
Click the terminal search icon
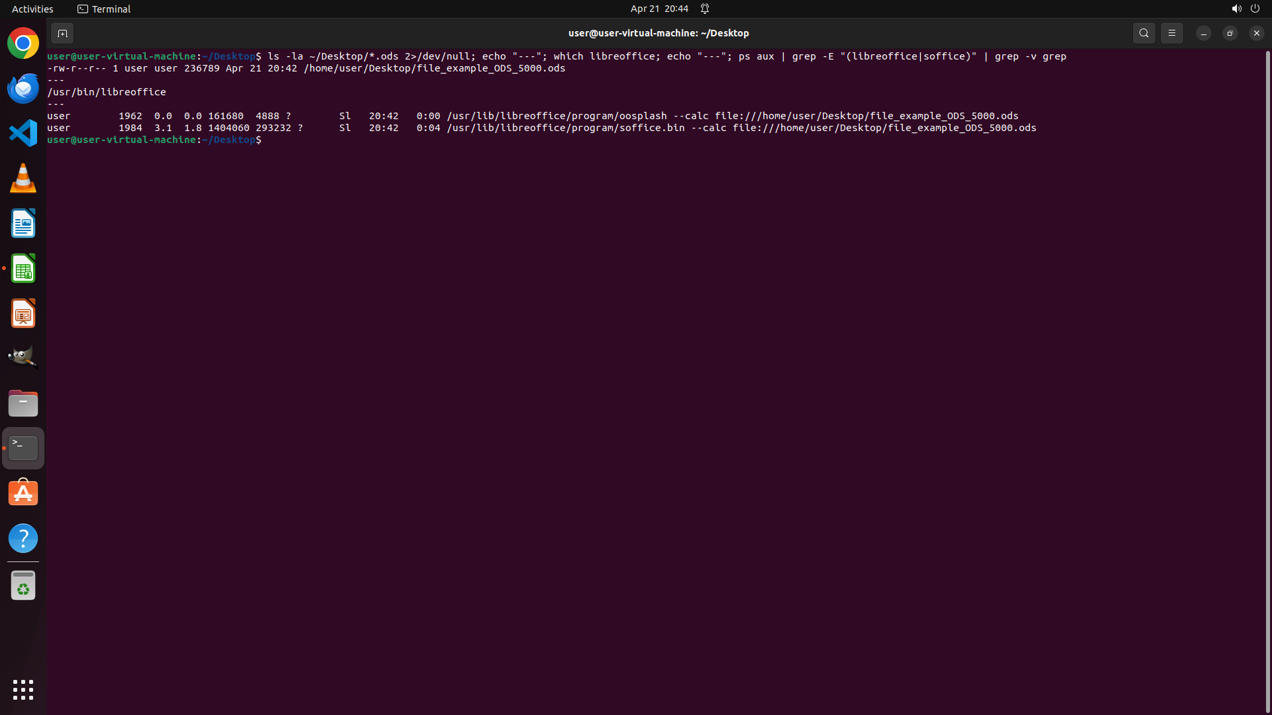coord(1143,33)
